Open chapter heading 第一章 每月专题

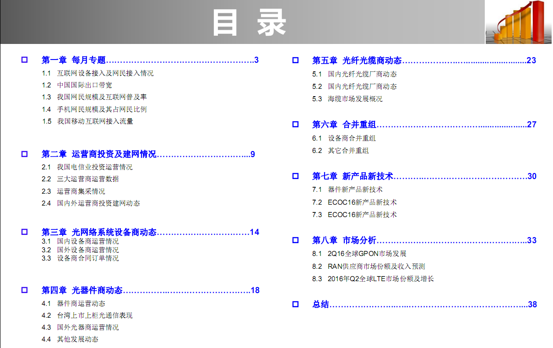(x=73, y=60)
